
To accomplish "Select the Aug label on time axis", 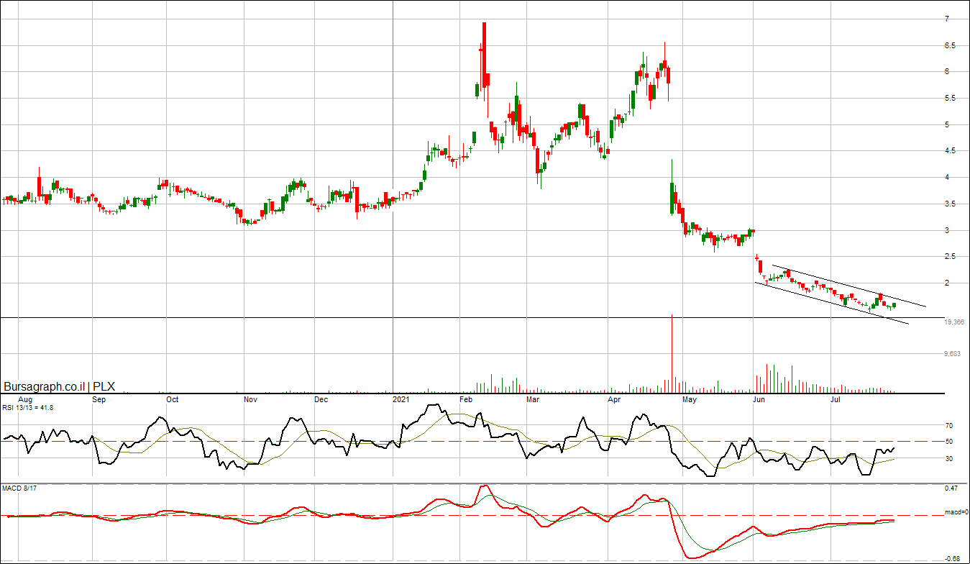I will click(x=24, y=399).
